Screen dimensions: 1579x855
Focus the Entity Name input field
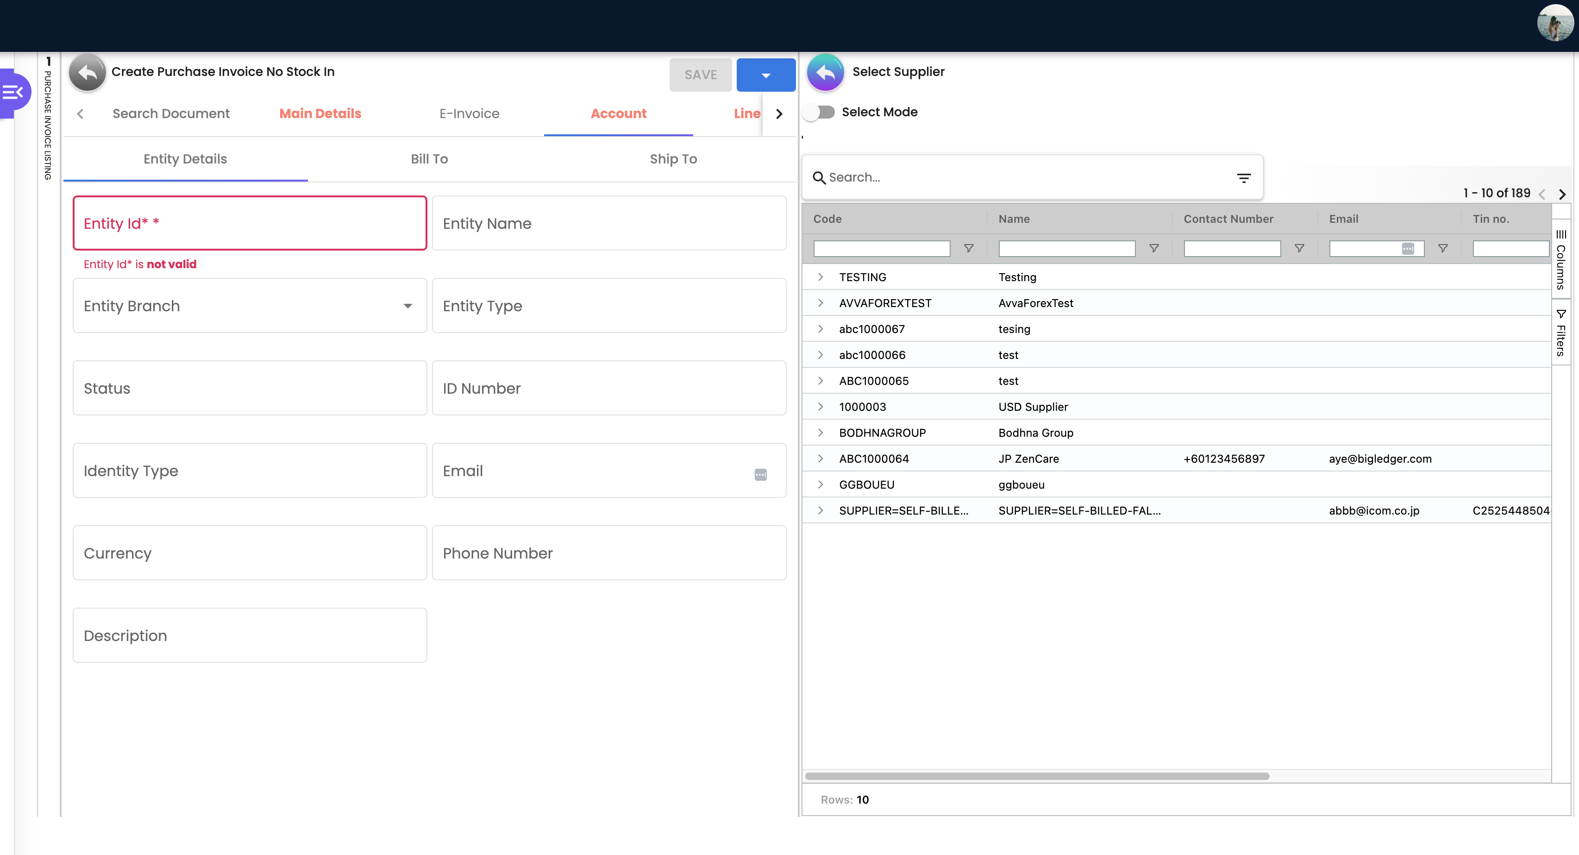point(608,223)
